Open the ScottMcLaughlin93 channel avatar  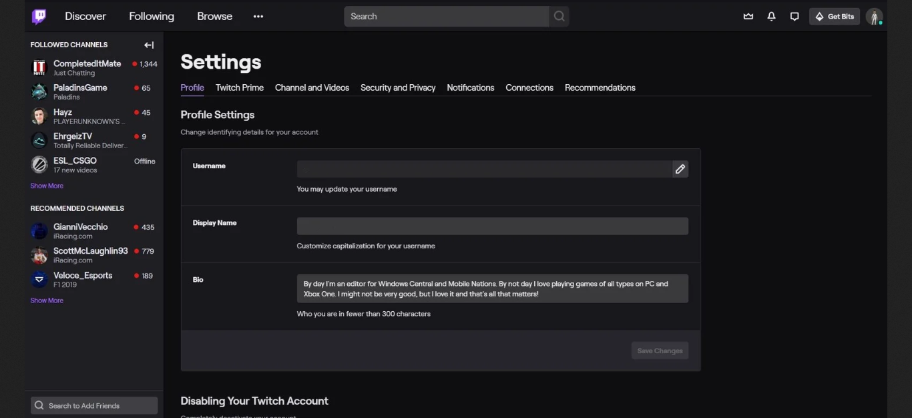click(x=39, y=255)
